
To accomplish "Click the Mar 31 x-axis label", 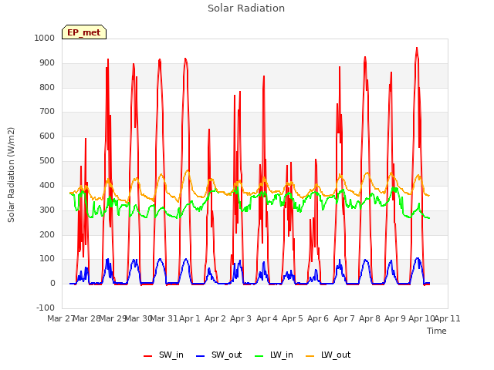I will 164,318.
